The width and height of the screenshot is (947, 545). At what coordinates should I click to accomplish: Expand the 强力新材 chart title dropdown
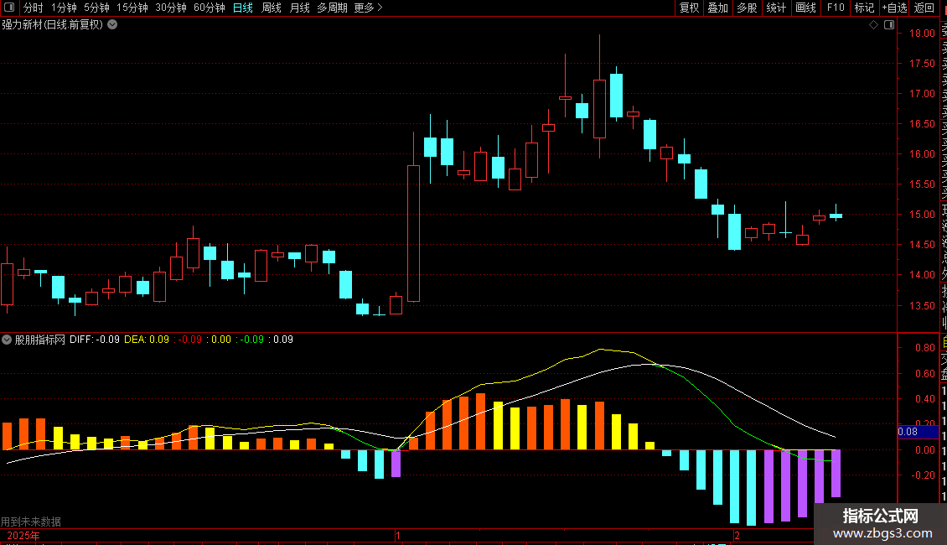click(112, 25)
